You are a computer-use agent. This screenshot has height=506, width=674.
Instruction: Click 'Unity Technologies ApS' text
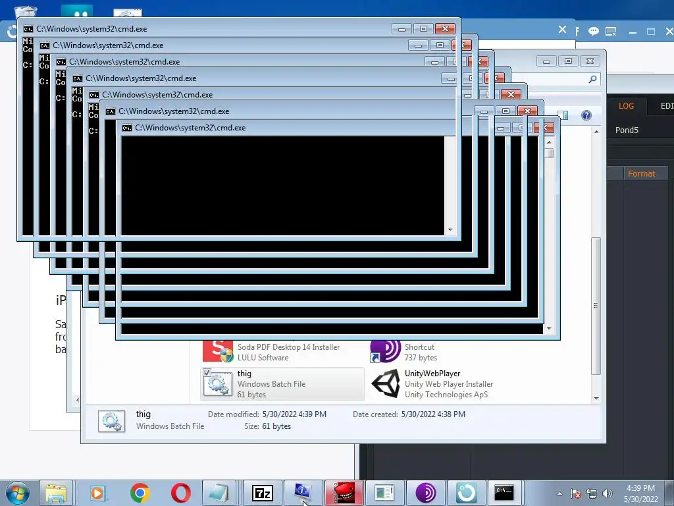446,395
